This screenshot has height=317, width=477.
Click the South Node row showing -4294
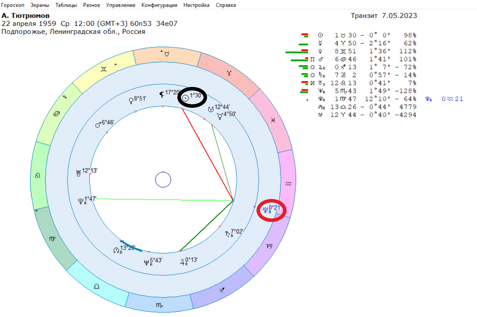click(x=367, y=115)
